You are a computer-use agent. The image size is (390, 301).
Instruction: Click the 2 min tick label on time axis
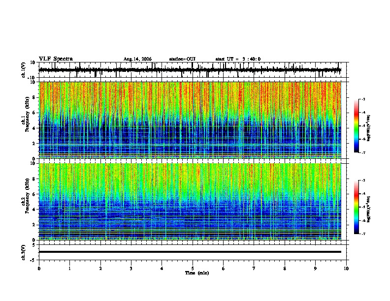(x=100, y=269)
